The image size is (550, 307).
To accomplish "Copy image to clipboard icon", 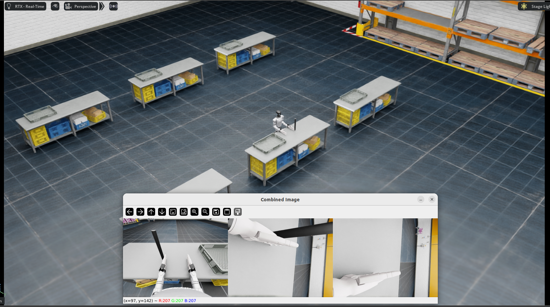I will (227, 212).
